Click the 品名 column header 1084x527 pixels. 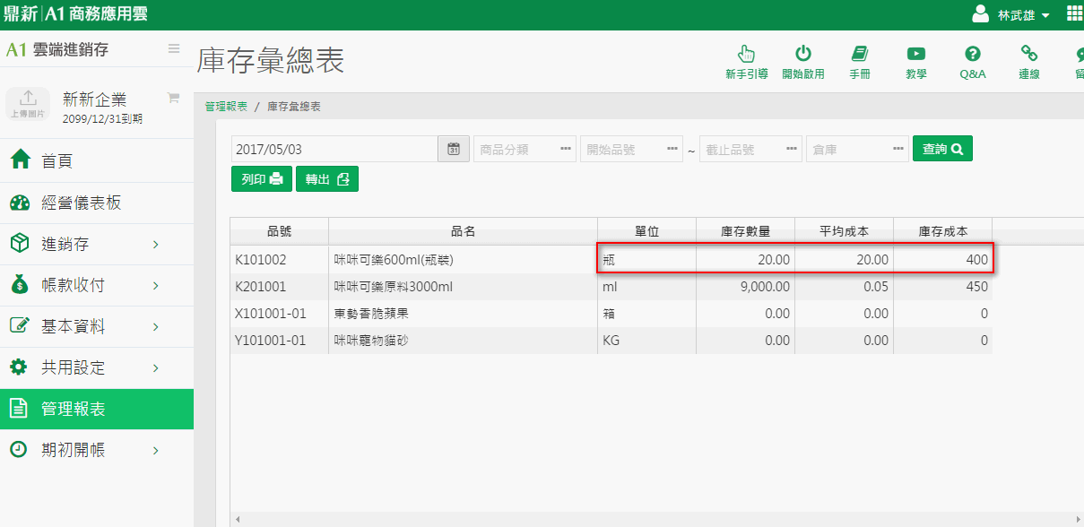point(463,231)
